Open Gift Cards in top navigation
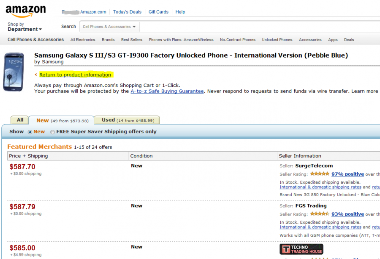The width and height of the screenshot is (380, 259). [158, 12]
